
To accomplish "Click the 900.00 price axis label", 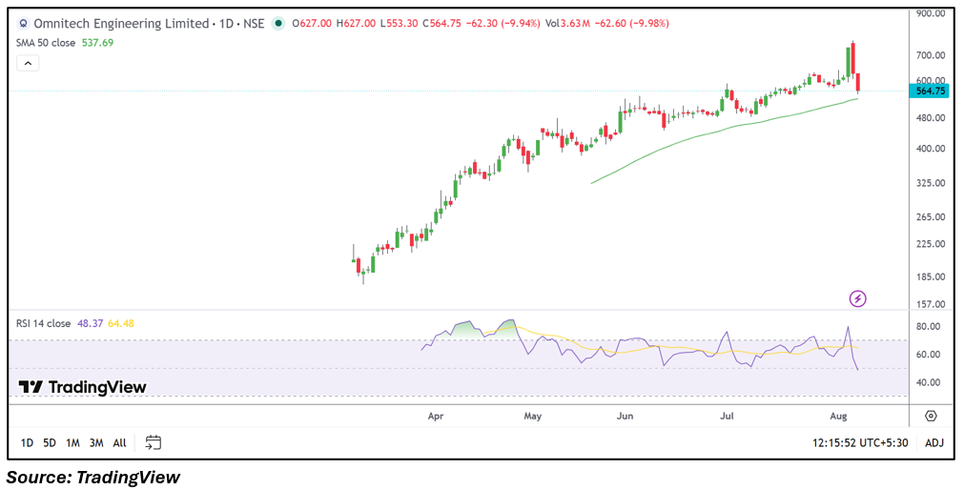I will pos(931,13).
